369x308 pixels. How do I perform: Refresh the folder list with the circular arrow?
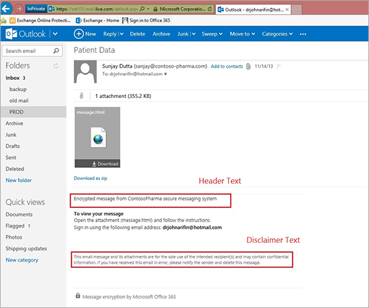tap(56, 66)
